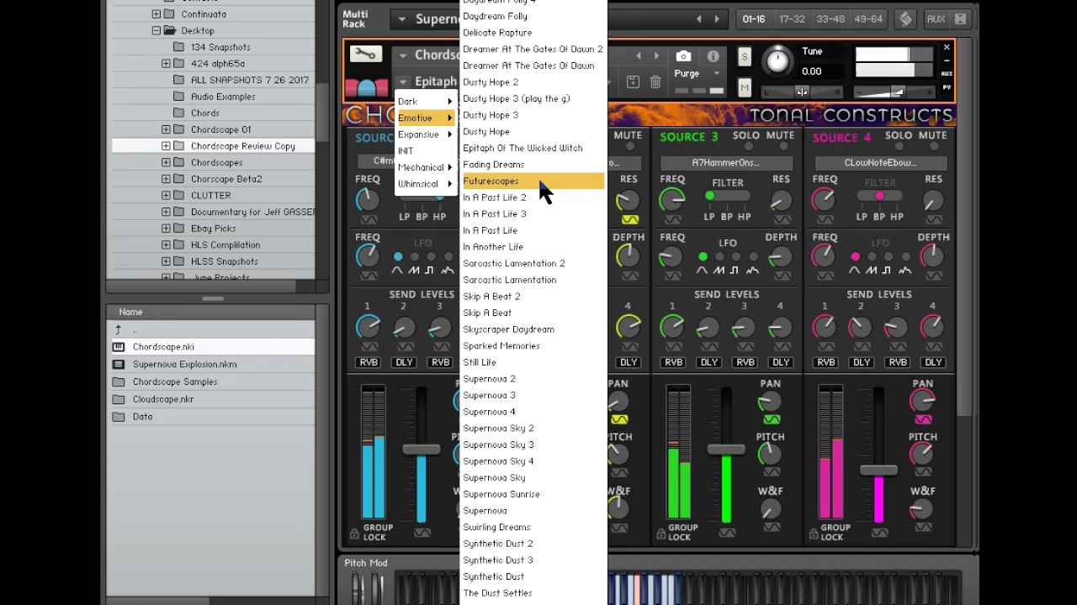Viewport: 1077px width, 605px height.
Task: Open the Purge dropdown
Action: (x=696, y=74)
